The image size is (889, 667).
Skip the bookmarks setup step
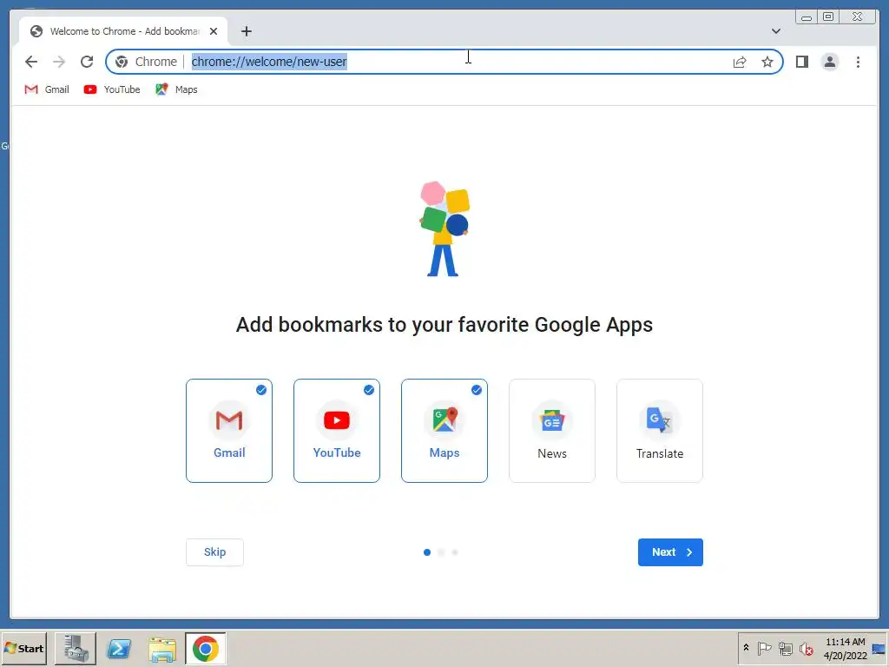pyautogui.click(x=215, y=551)
